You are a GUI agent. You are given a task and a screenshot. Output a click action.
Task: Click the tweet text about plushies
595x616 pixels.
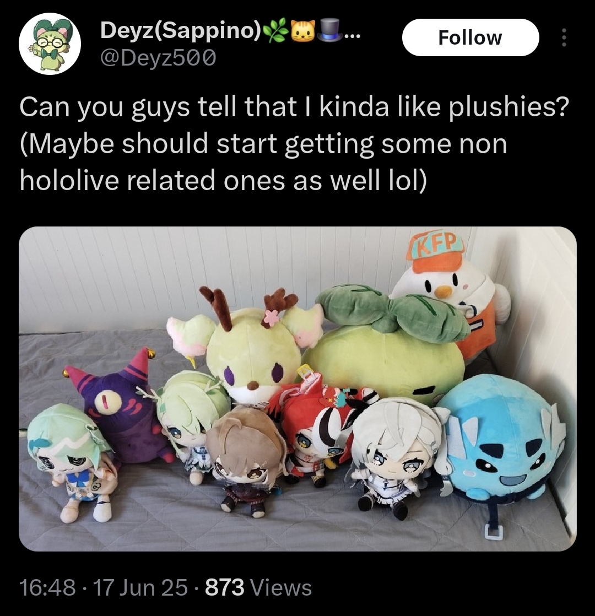pyautogui.click(x=295, y=144)
